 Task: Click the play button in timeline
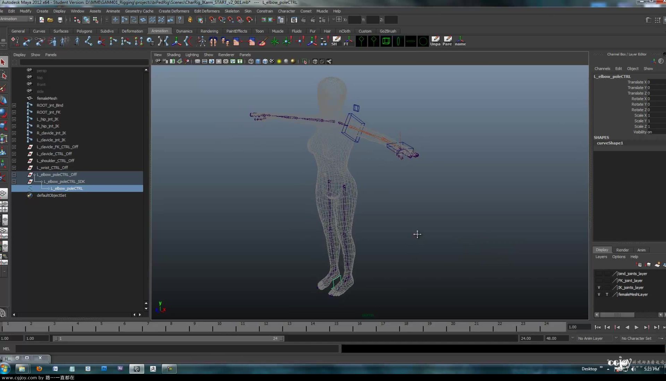click(x=637, y=327)
